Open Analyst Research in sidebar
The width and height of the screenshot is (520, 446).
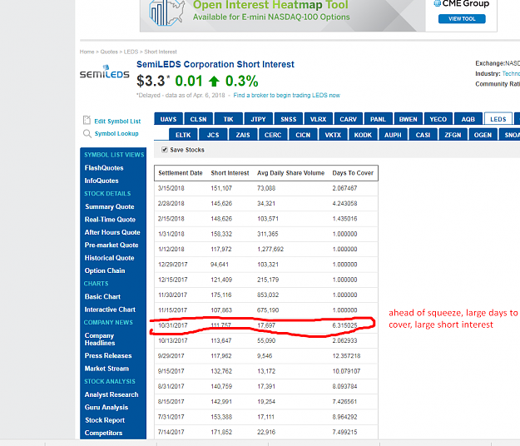[x=111, y=394]
